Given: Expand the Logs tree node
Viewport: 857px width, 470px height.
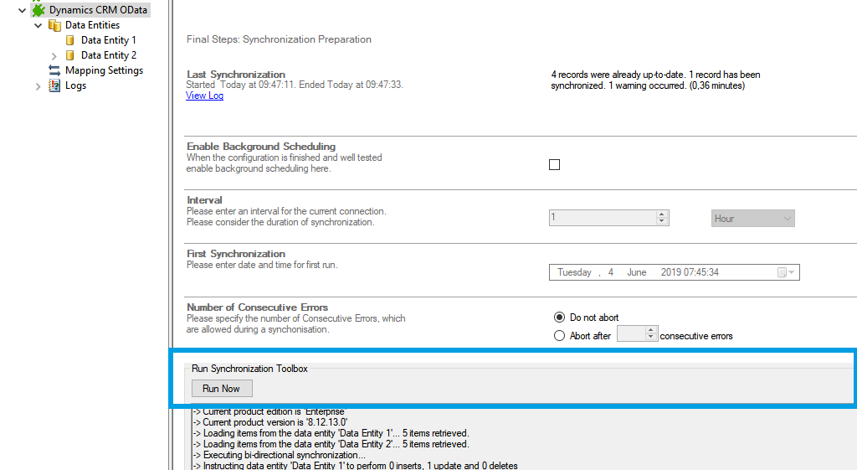Looking at the screenshot, I should pos(38,85).
